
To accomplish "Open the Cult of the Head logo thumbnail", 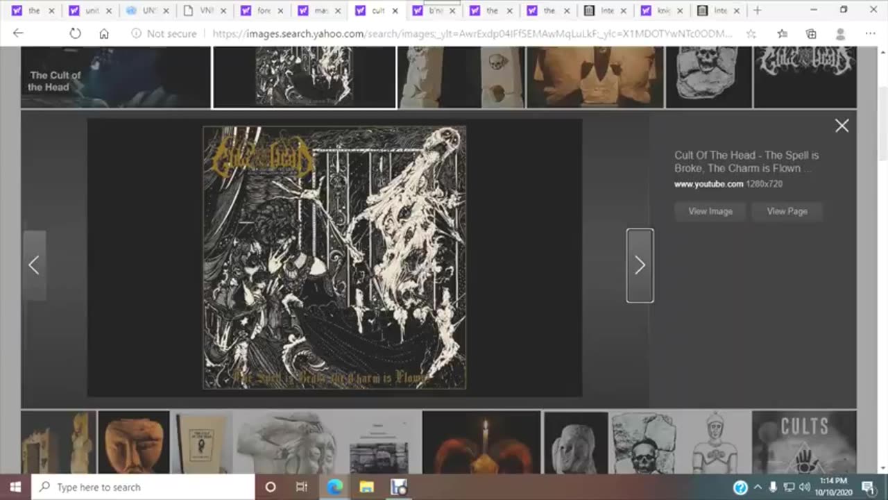I will click(x=805, y=77).
